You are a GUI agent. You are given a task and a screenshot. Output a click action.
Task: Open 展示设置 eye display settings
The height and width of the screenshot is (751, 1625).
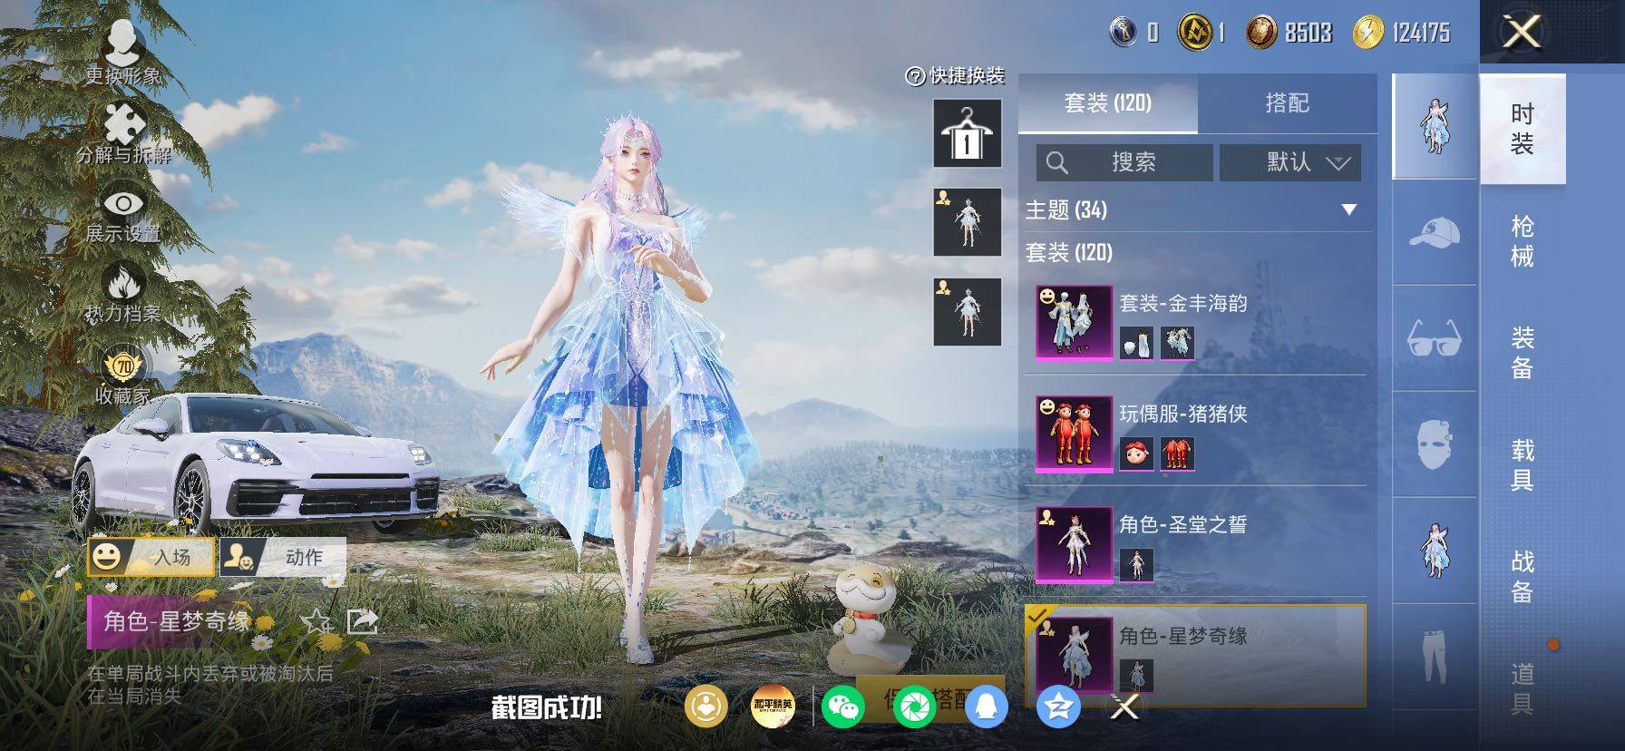click(123, 214)
